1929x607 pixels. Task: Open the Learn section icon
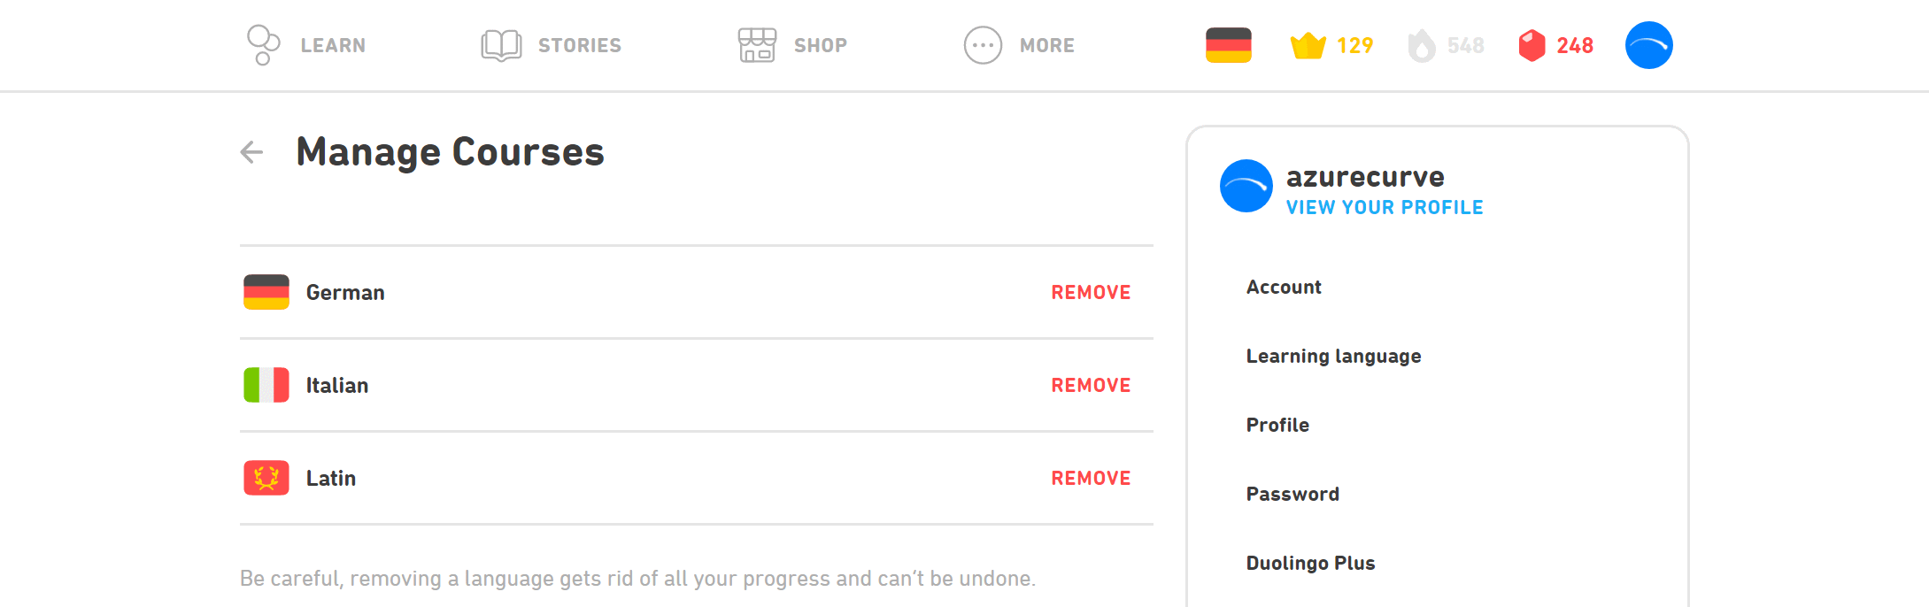pos(263,45)
